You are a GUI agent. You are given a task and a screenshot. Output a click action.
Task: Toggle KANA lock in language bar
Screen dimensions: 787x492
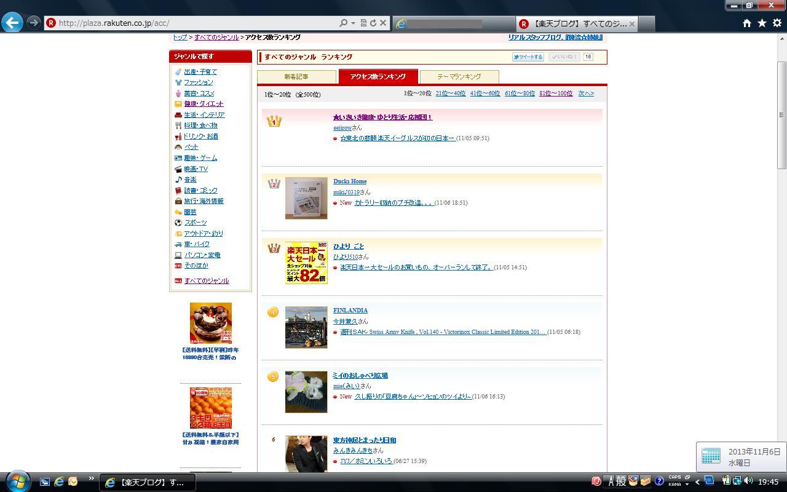pos(674,484)
